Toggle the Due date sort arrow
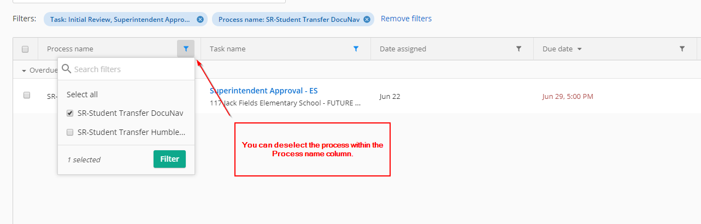This screenshot has width=701, height=224. click(x=579, y=49)
